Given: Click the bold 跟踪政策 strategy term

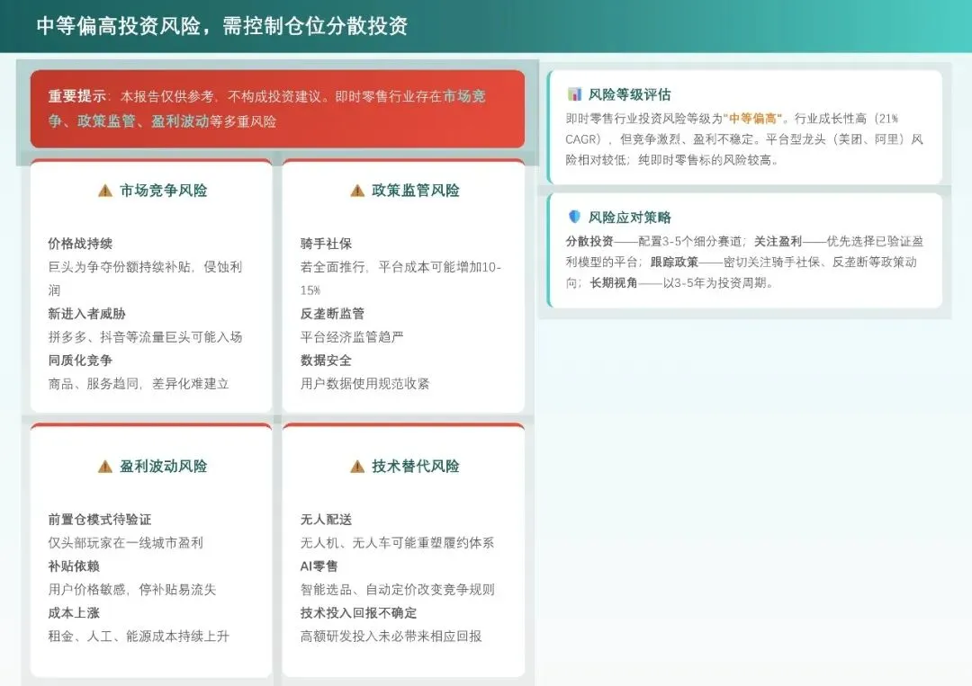Looking at the screenshot, I should (674, 262).
